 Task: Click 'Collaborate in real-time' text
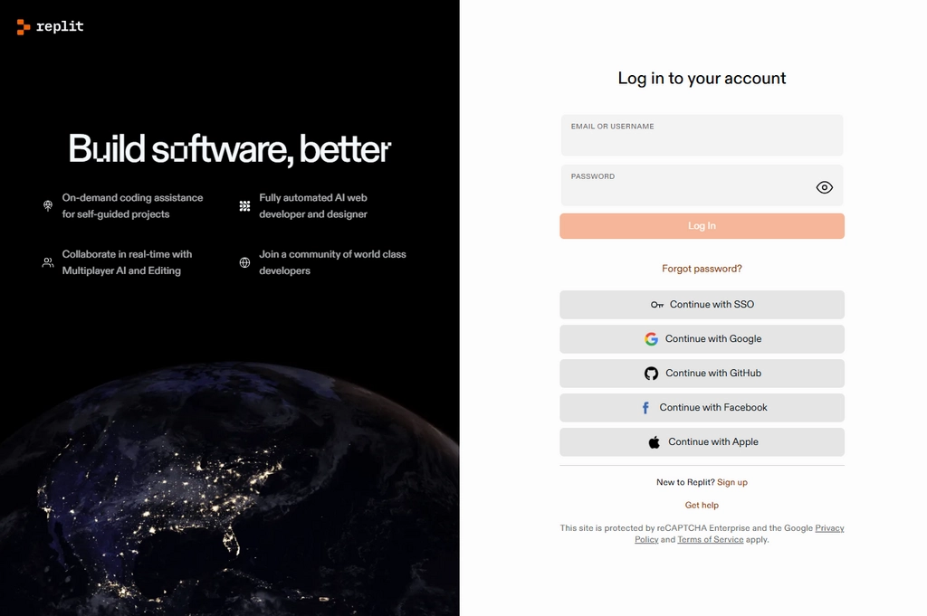point(127,254)
